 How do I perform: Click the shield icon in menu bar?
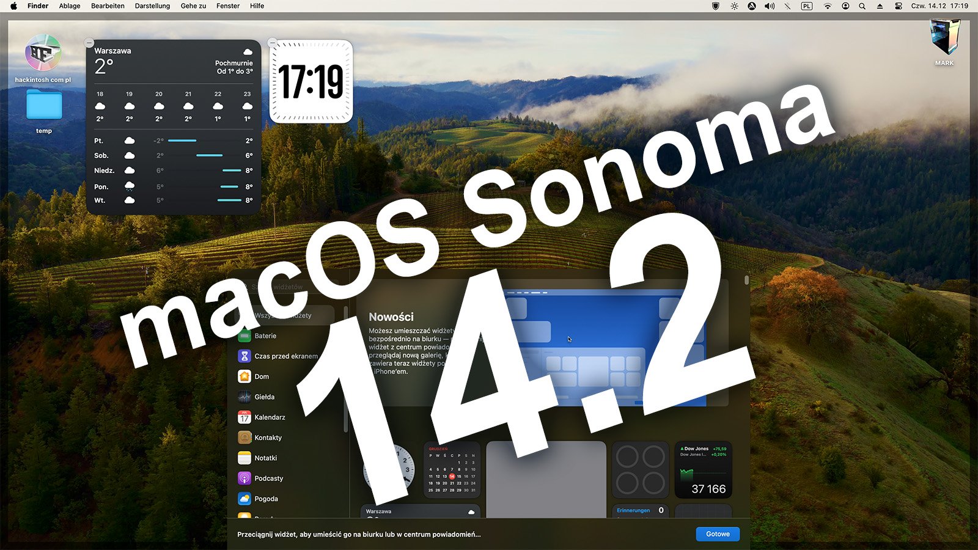click(x=716, y=6)
